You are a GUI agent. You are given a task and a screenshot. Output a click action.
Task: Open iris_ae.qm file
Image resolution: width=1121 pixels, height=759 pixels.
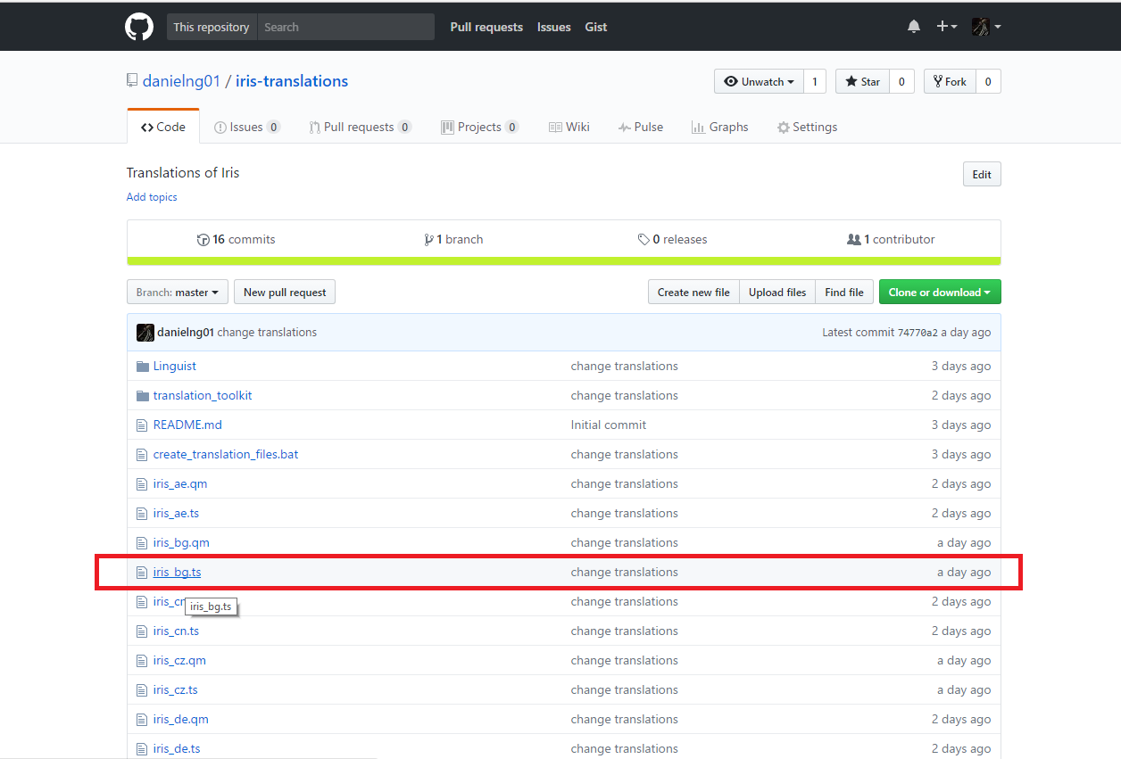pyautogui.click(x=180, y=483)
